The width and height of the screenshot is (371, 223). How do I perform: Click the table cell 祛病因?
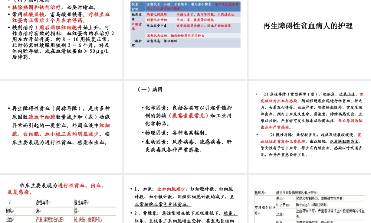(x=260, y=193)
